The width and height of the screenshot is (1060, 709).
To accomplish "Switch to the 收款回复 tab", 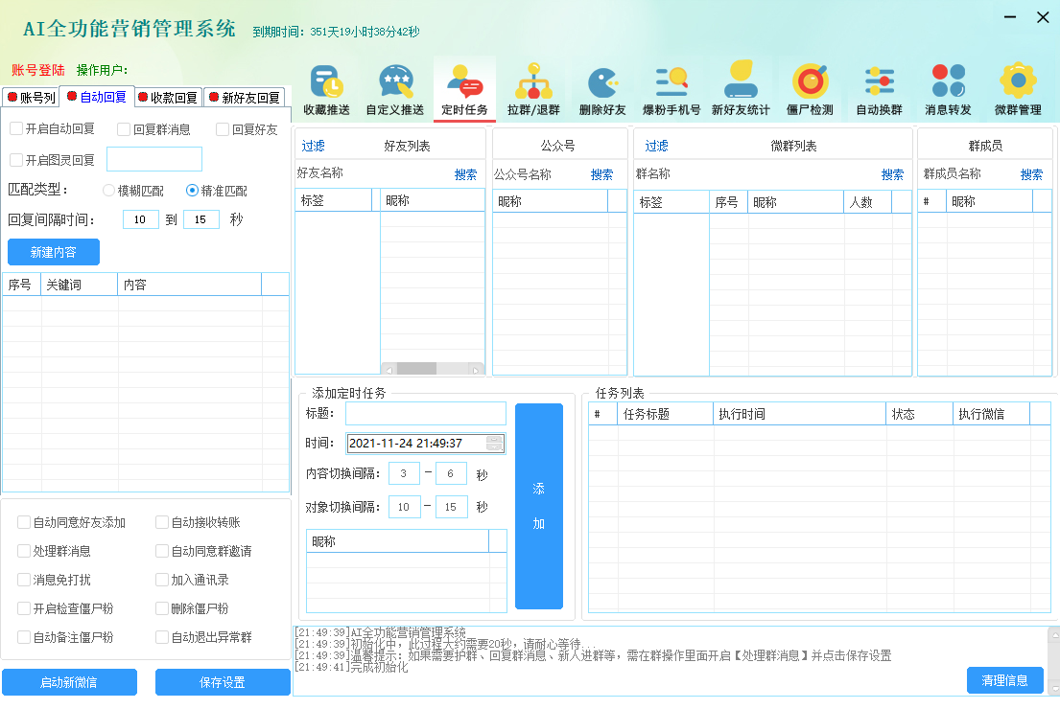I will tap(168, 98).
